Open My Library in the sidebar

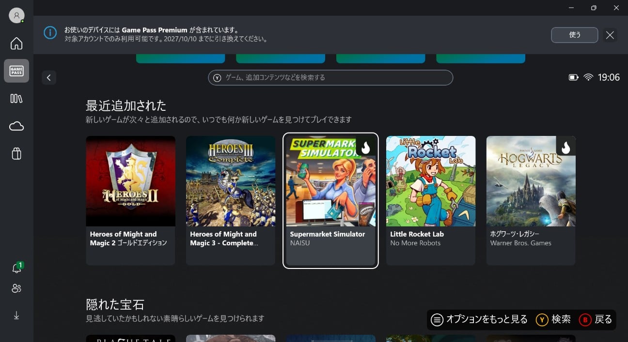click(16, 99)
